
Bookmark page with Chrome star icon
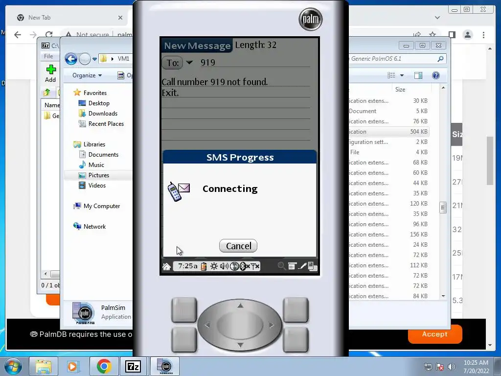(x=433, y=35)
